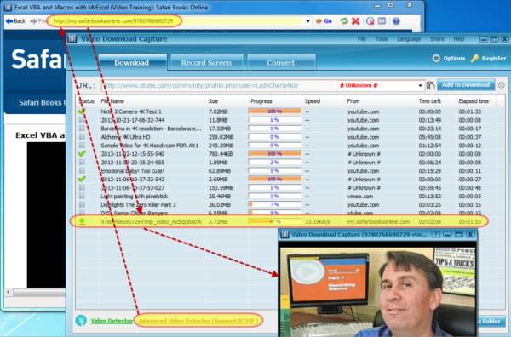The height and width of the screenshot is (337, 511).
Task: Click the Back arrow in Safari Books browser
Action: click(x=15, y=21)
